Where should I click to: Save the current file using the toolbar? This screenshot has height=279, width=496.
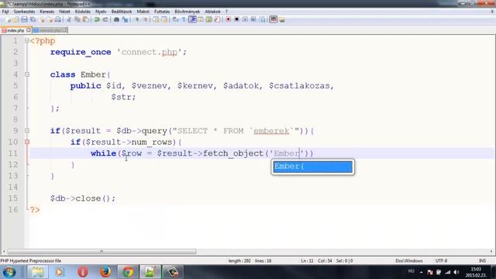pyautogui.click(x=24, y=19)
